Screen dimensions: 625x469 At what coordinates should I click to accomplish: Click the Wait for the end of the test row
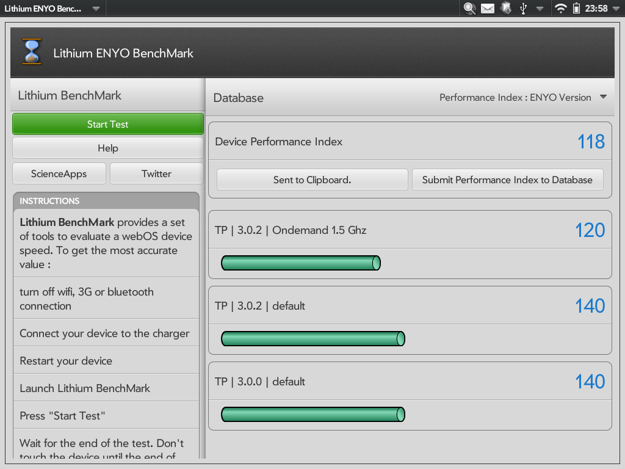[x=106, y=445]
